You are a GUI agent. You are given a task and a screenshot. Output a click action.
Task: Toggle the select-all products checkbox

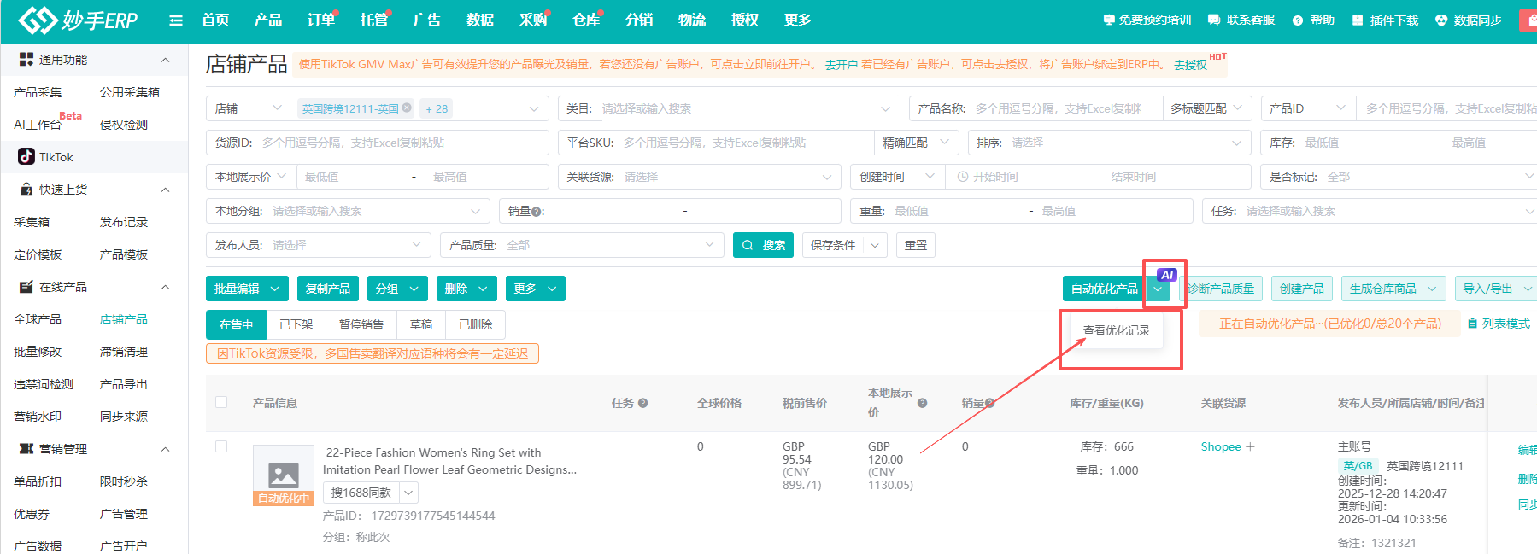coord(221,402)
